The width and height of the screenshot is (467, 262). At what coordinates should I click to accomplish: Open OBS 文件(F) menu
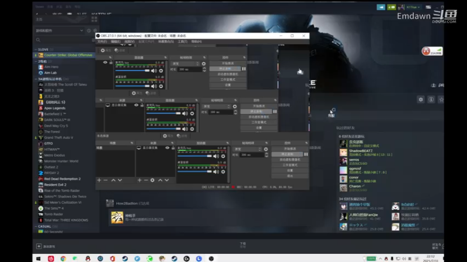pyautogui.click(x=102, y=41)
